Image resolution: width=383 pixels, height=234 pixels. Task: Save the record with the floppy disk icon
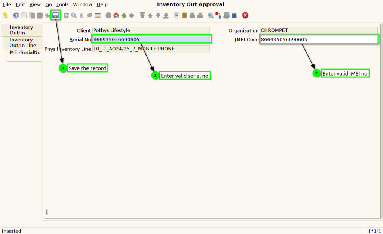55,15
